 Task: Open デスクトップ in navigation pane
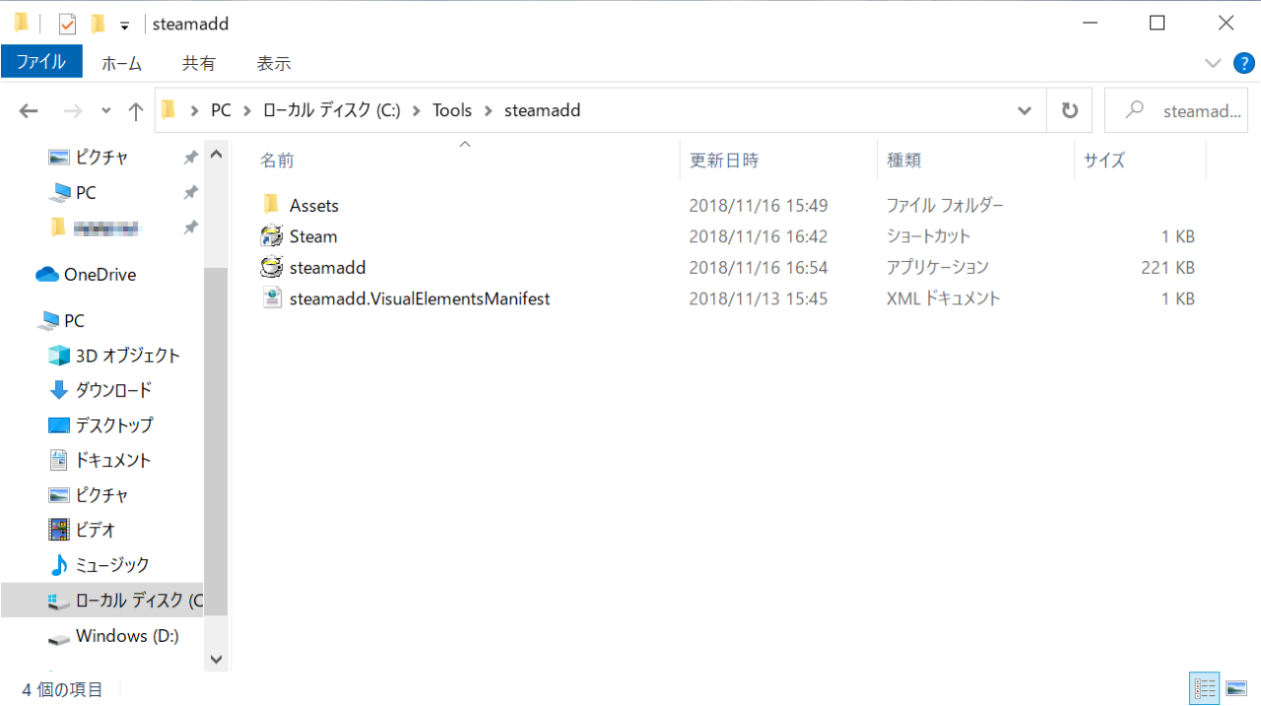pos(114,425)
